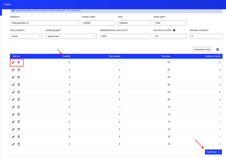Click the Quantity column header

[x=66, y=56]
